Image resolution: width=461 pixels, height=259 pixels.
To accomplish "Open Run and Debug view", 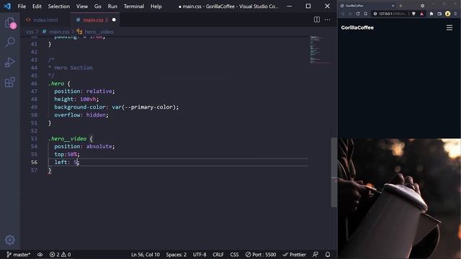I will pos(10,63).
